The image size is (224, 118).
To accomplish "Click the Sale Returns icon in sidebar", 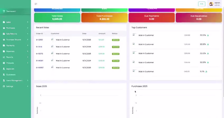I will [x=4, y=34].
